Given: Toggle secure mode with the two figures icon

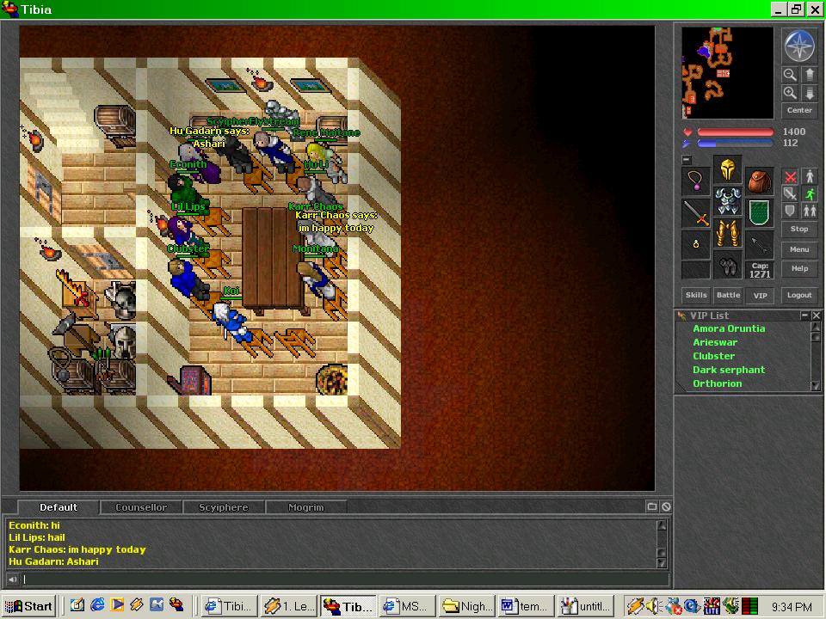Looking at the screenshot, I should pyautogui.click(x=810, y=211).
